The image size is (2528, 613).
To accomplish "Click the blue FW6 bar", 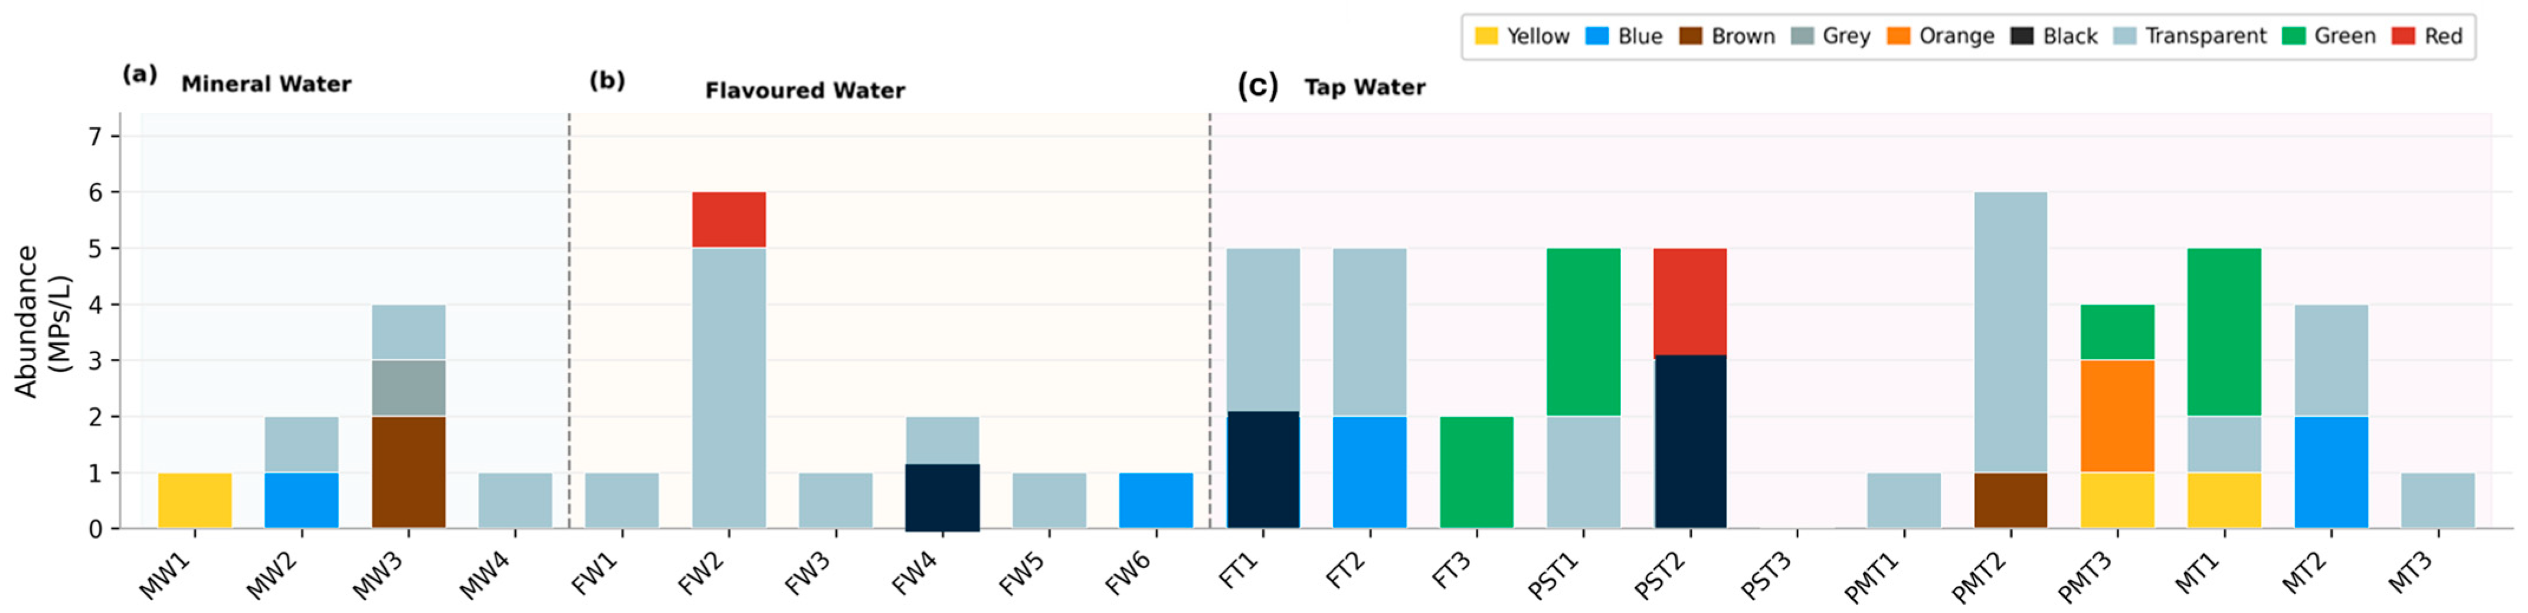I will pos(1156,500).
